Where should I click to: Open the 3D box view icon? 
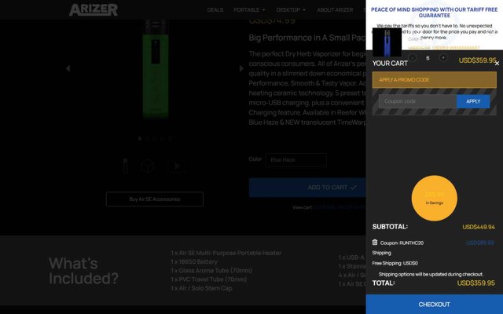pyautogui.click(x=148, y=166)
